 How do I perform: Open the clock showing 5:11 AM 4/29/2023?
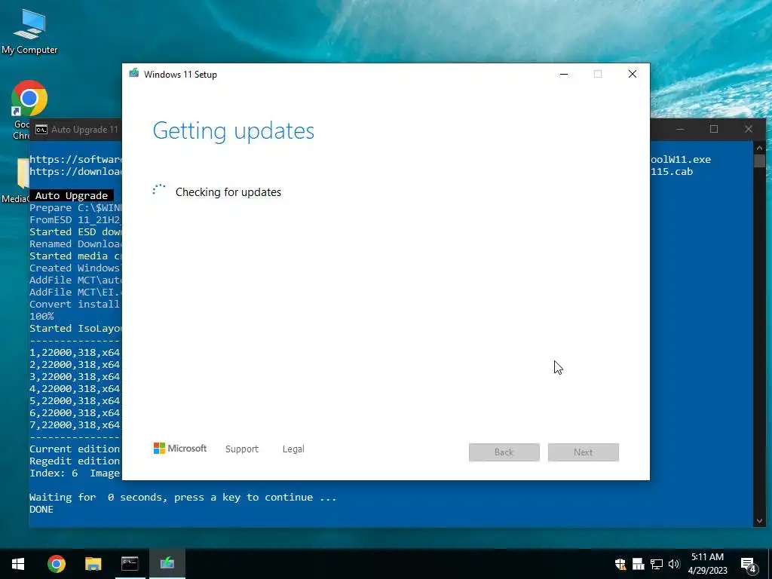pos(707,564)
